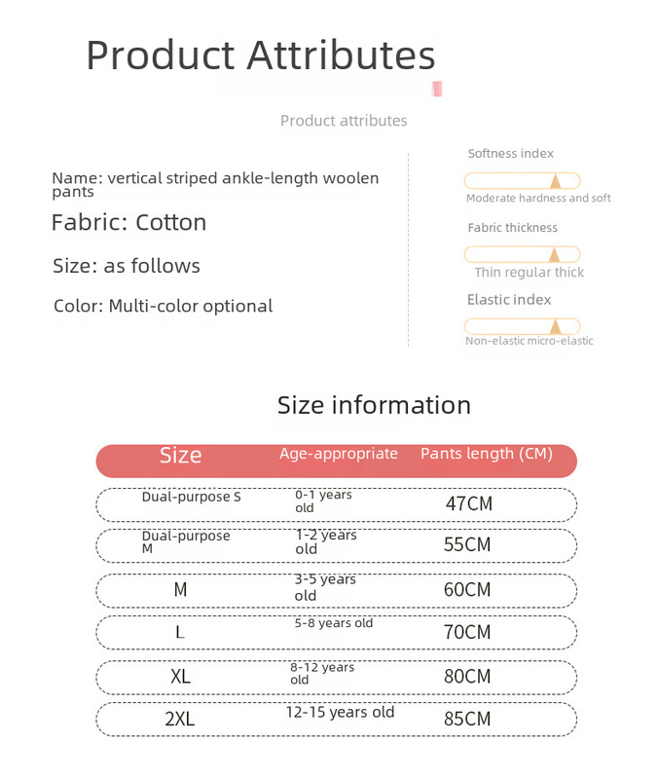Click the Size information heading
Screen dimensions: 659x779
[x=374, y=405]
